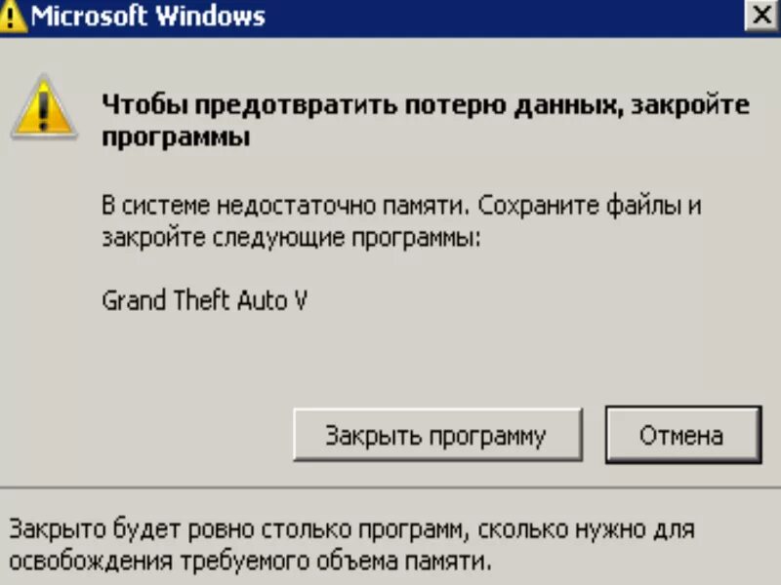
Task: Click the large yellow warning triangle icon
Action: 44,107
